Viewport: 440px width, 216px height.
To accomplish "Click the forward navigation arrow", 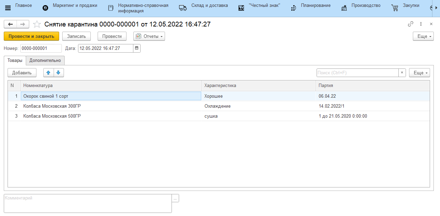I will (23, 24).
